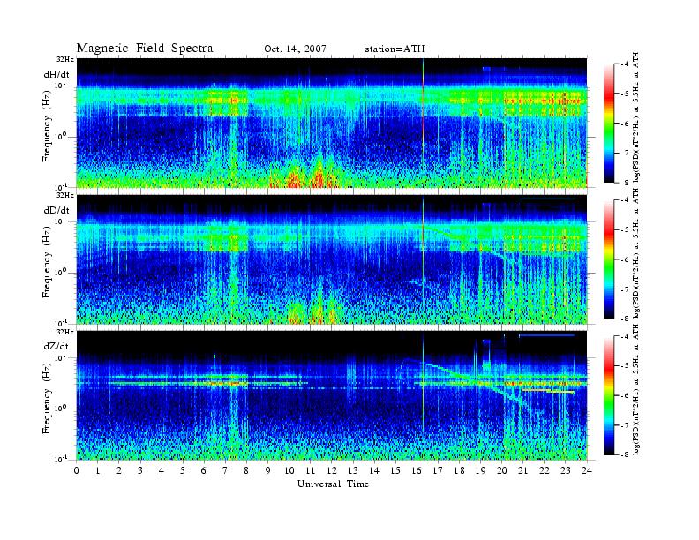The height and width of the screenshot is (540, 699).
Task: Click hour "16" on the Universal Time axis
Action: (x=417, y=470)
